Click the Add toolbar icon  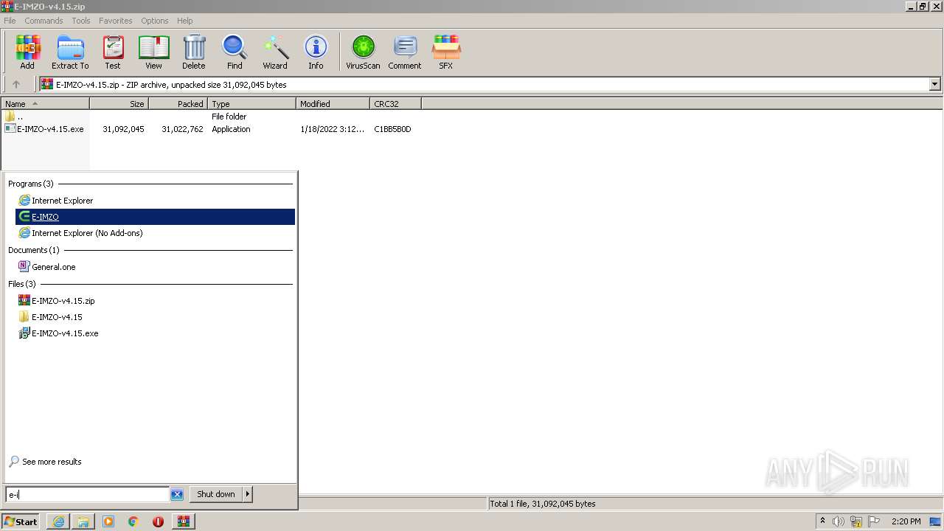(x=27, y=52)
